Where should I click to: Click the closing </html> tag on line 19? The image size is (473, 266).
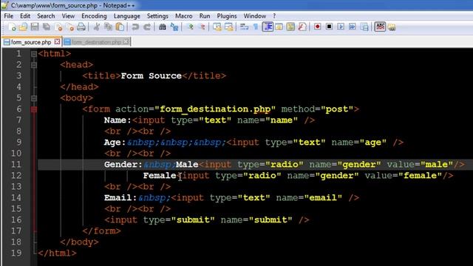click(58, 253)
